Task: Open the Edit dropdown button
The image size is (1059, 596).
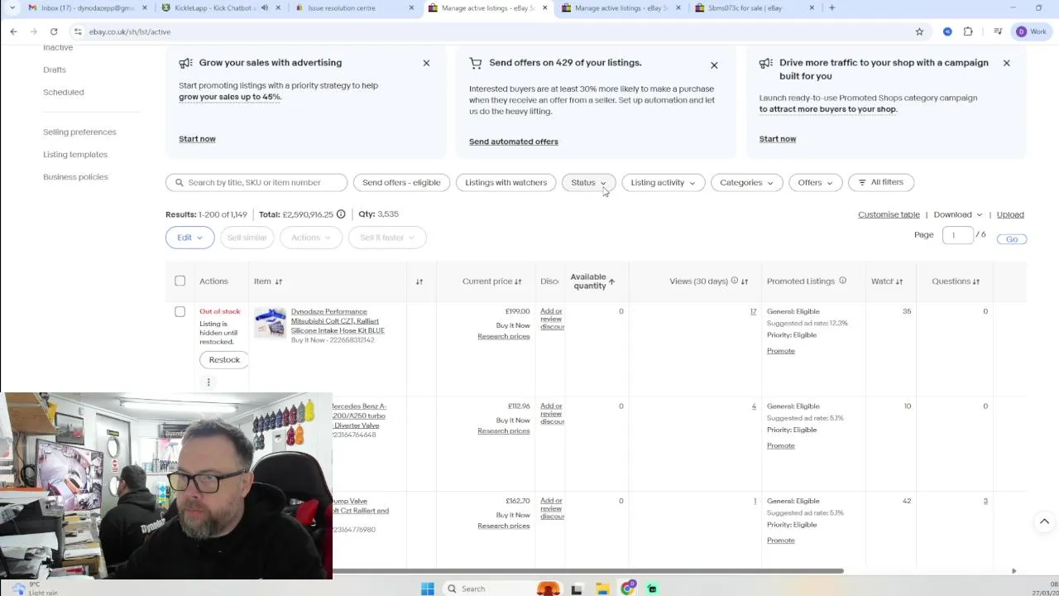Action: [x=189, y=238]
